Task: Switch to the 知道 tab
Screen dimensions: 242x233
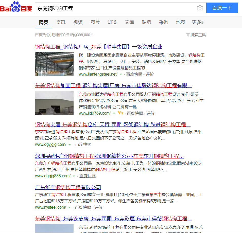Action: (x=112, y=22)
